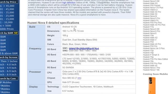Open Huawei Nova 8 Pro link
The image size is (168, 94).
151,31
